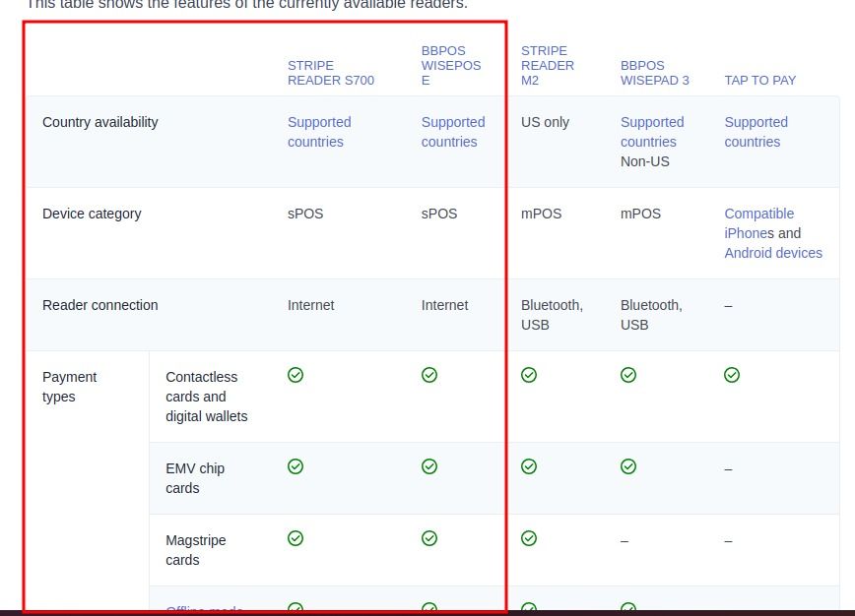Screen dimensions: 855x616
Task: Select the EMV chip cards label
Action: point(195,478)
